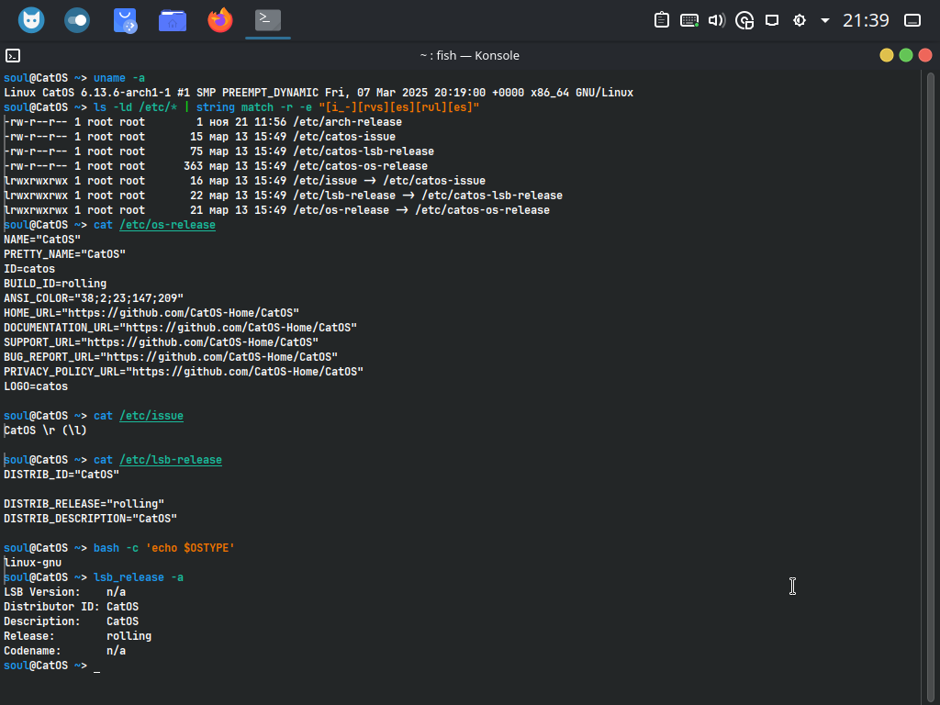The image size is (940, 705).
Task: Activate the Konsole task in the panel
Action: pyautogui.click(x=268, y=20)
